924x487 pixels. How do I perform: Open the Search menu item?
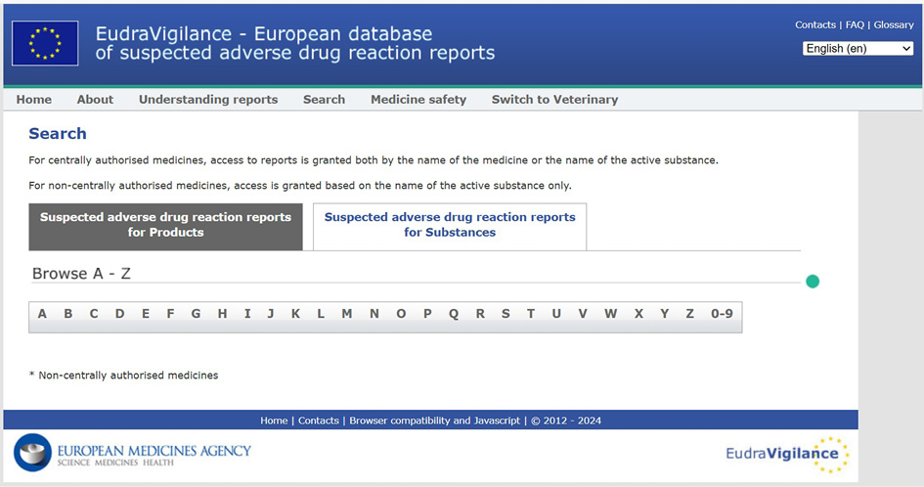[324, 99]
